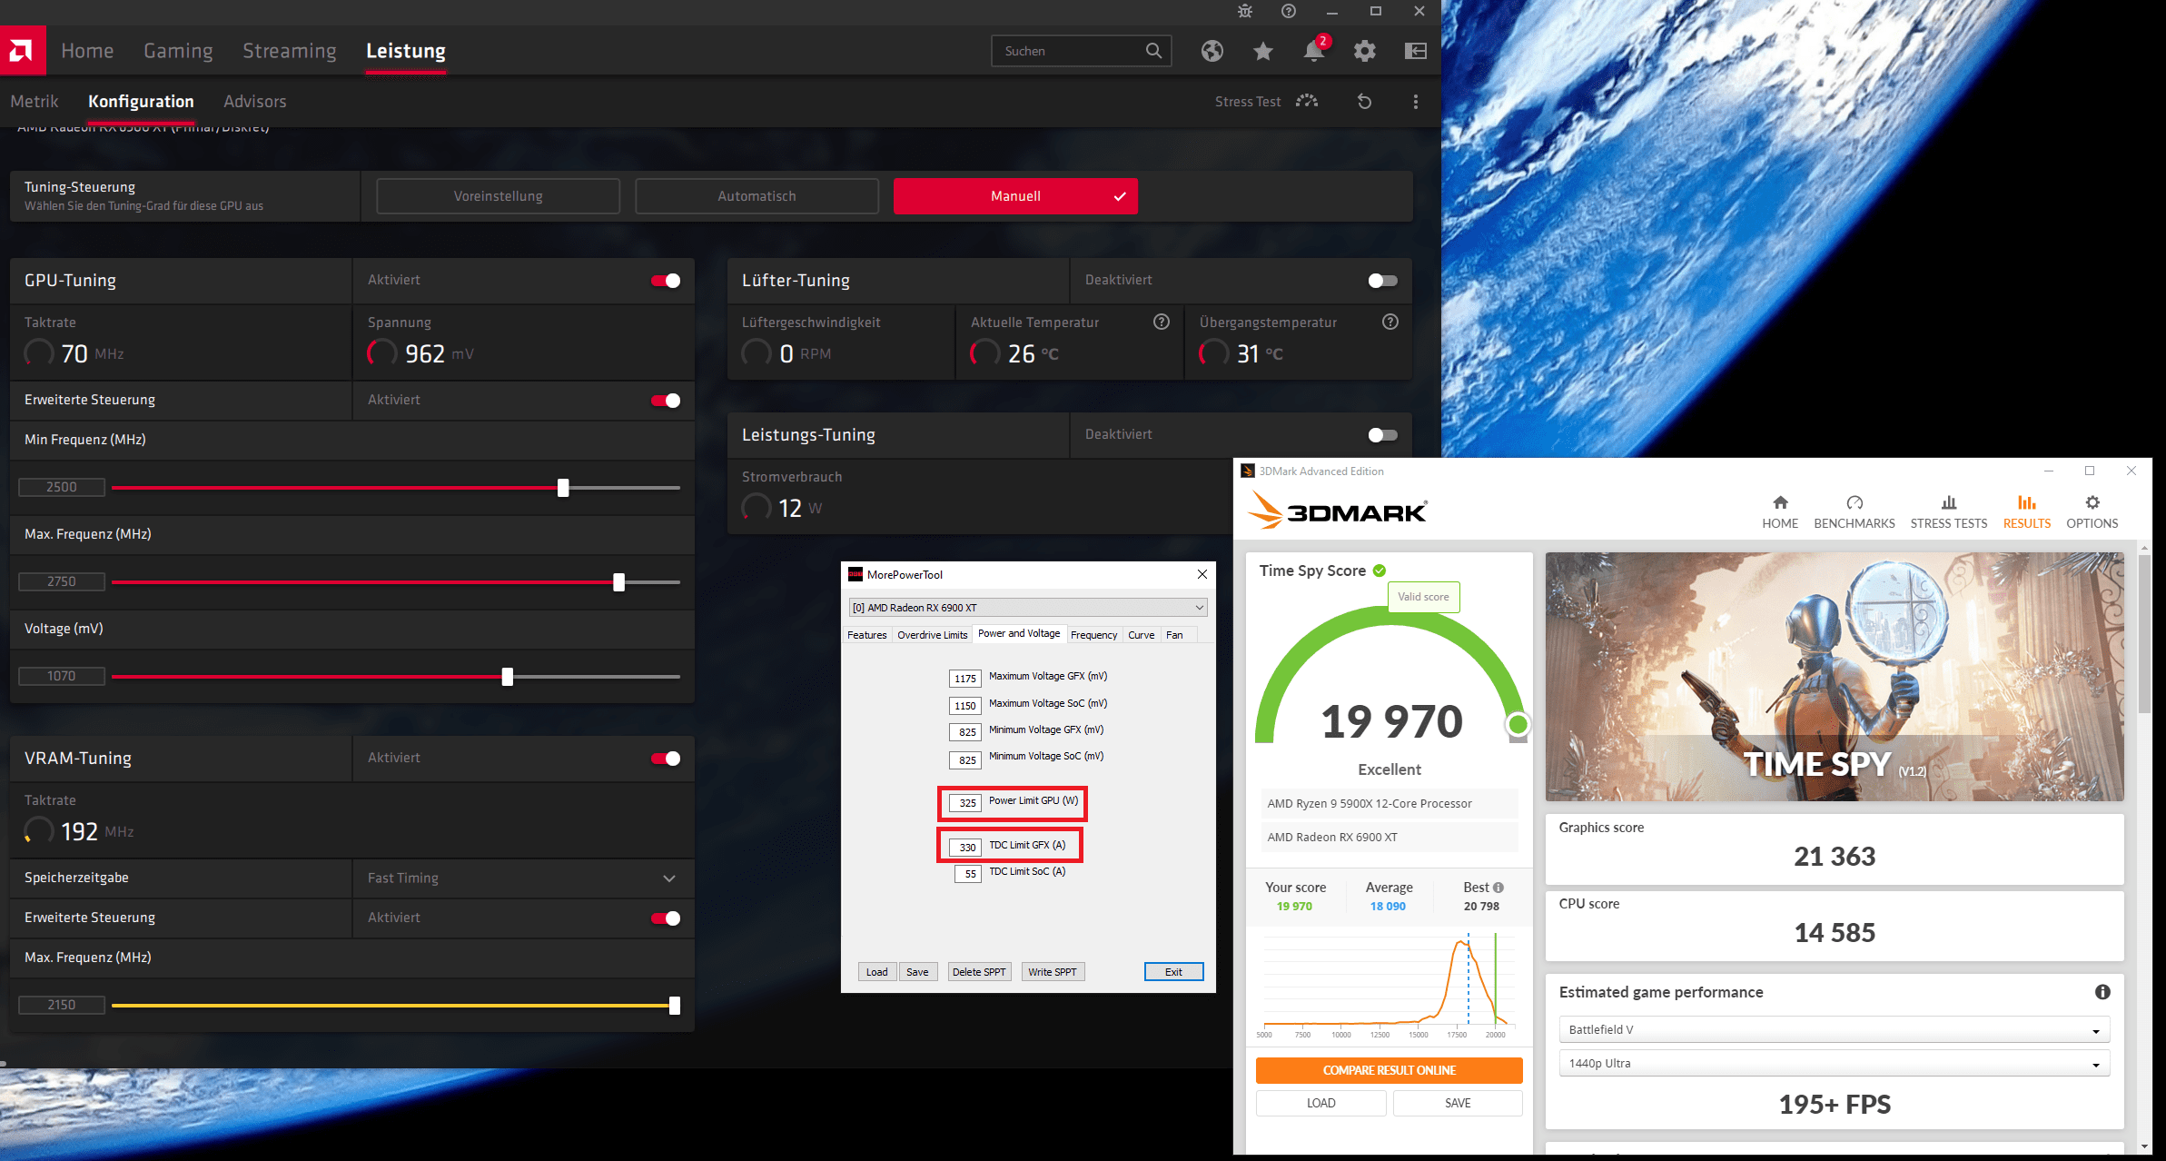Click the reset tuning arrow icon
Screen dimensions: 2166x1161
click(x=1364, y=102)
